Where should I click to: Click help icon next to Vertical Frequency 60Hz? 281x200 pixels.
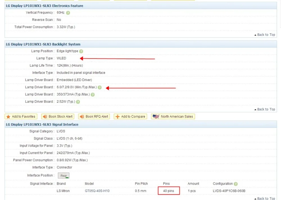pyautogui.click(x=68, y=13)
